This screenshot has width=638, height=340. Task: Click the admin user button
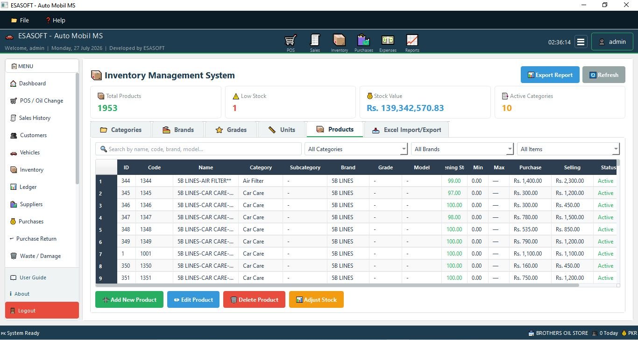point(612,42)
